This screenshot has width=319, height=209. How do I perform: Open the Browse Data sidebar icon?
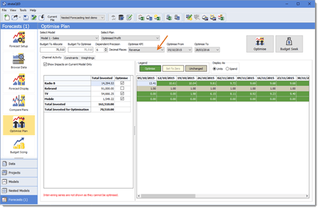tap(19, 61)
